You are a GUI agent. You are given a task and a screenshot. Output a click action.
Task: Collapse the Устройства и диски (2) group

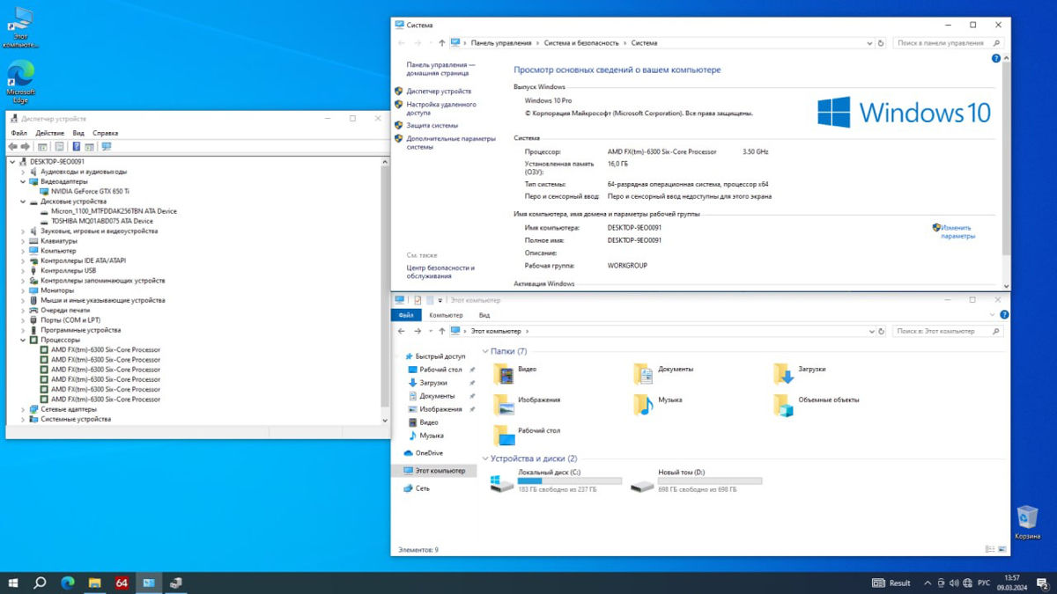click(485, 458)
